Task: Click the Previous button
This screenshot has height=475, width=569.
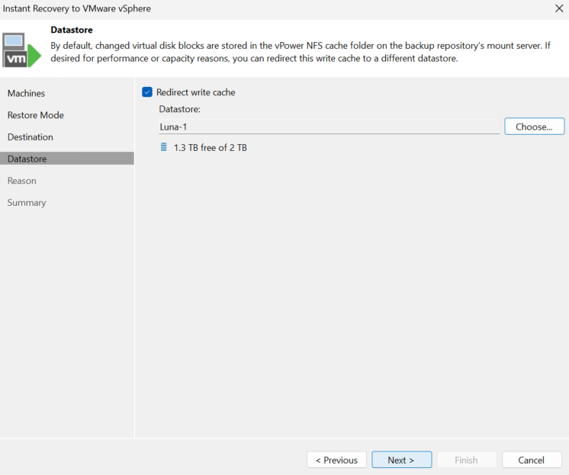Action: tap(336, 460)
